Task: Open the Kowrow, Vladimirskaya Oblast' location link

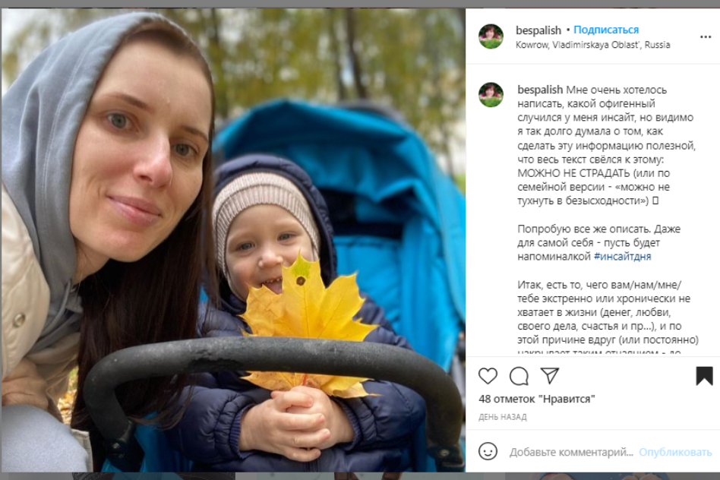Action: click(593, 45)
